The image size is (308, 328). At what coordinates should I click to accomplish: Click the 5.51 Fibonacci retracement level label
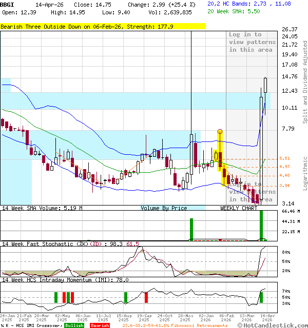[284, 159]
